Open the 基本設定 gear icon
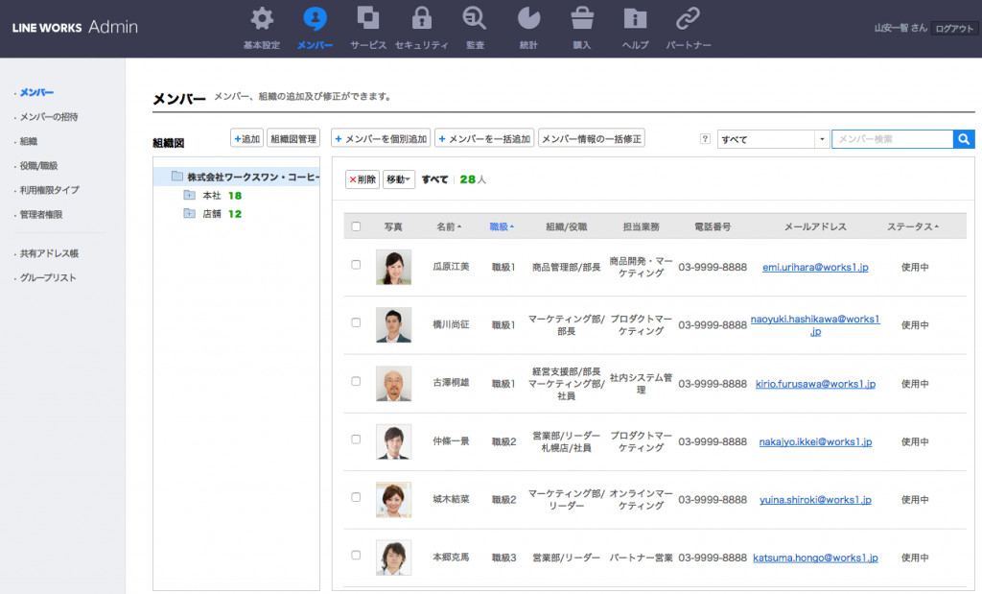This screenshot has height=594, width=982. pos(261,19)
